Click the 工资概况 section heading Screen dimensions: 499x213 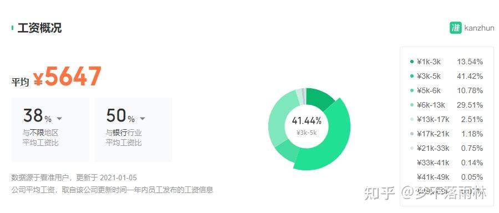39,28
